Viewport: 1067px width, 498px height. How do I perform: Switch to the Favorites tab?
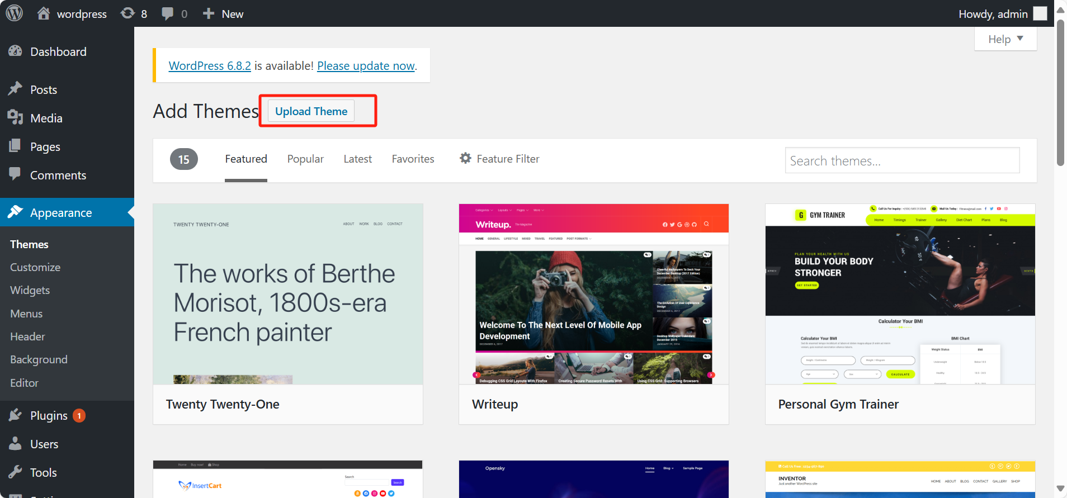pos(413,159)
